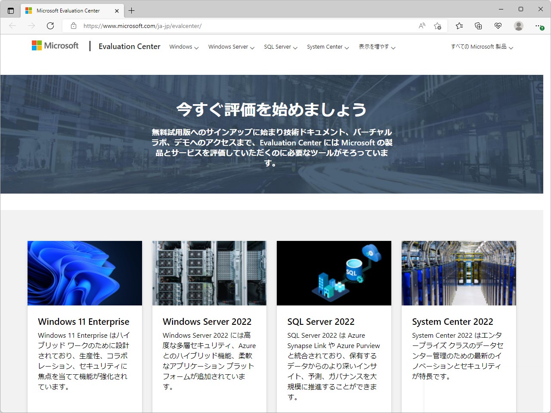The width and height of the screenshot is (551, 413).
Task: Open the すべての Microsoft 製品 dropdown
Action: [x=481, y=47]
